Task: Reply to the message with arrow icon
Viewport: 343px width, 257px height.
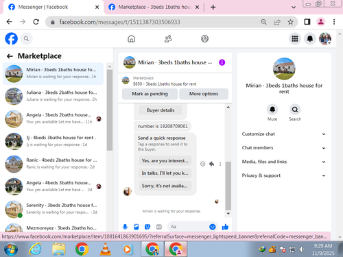Action: click(211, 164)
